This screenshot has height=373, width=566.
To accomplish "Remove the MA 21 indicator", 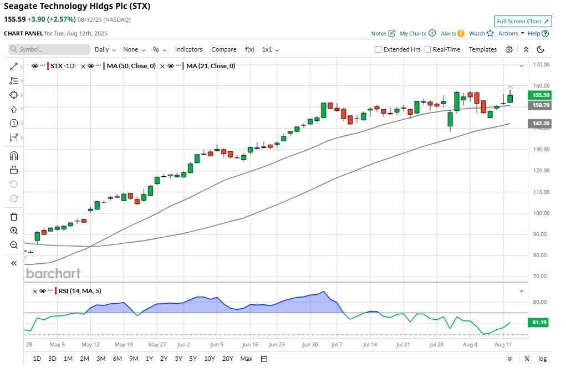I will 162,67.
